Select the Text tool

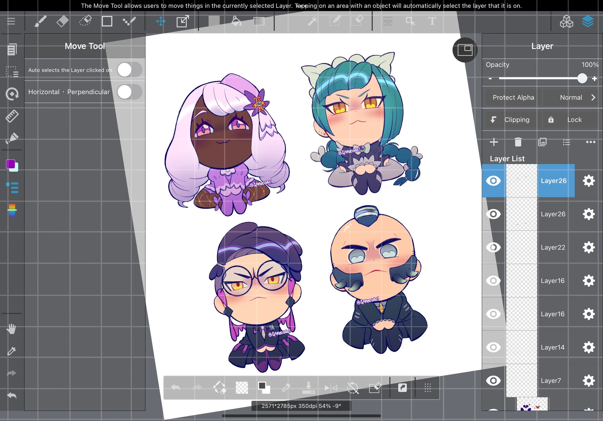pos(432,21)
